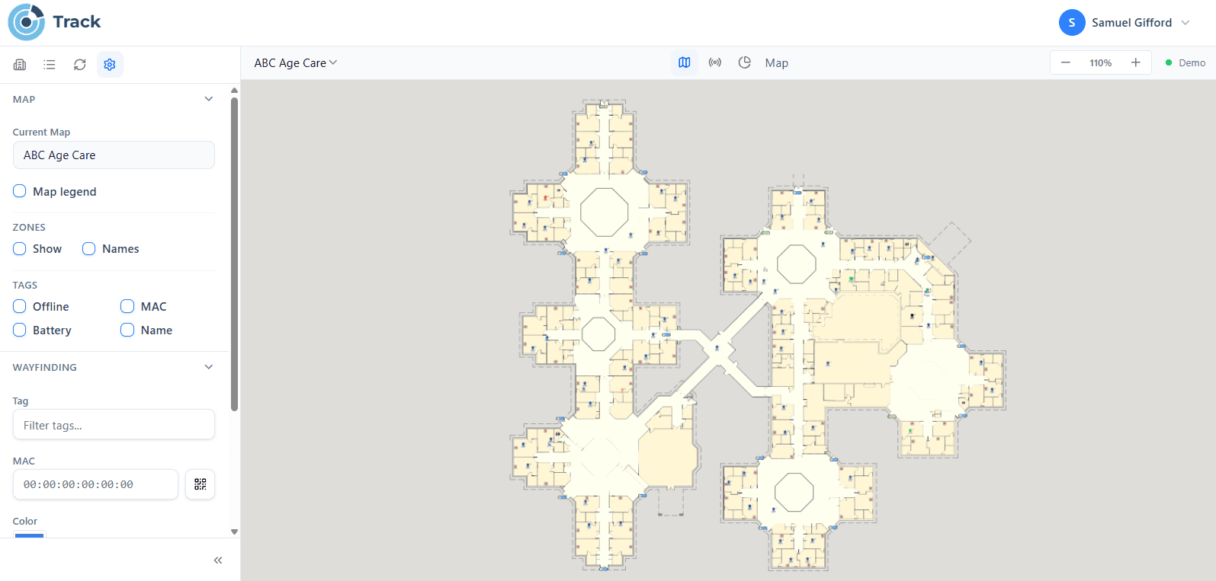Open the Samuel Gifford user menu
This screenshot has width=1216, height=581.
click(x=1125, y=23)
